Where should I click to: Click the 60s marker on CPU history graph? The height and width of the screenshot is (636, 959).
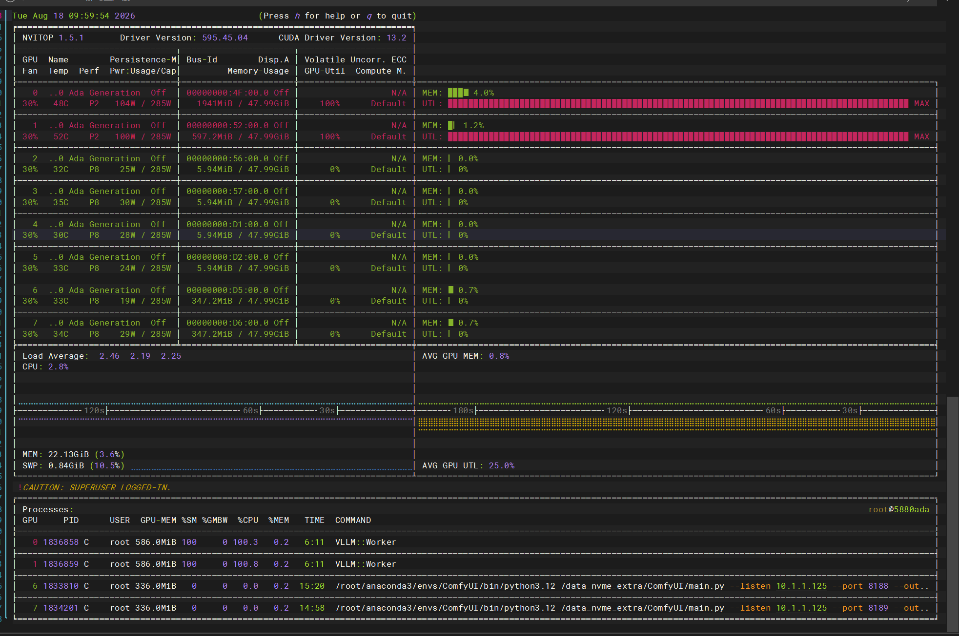[x=251, y=411]
